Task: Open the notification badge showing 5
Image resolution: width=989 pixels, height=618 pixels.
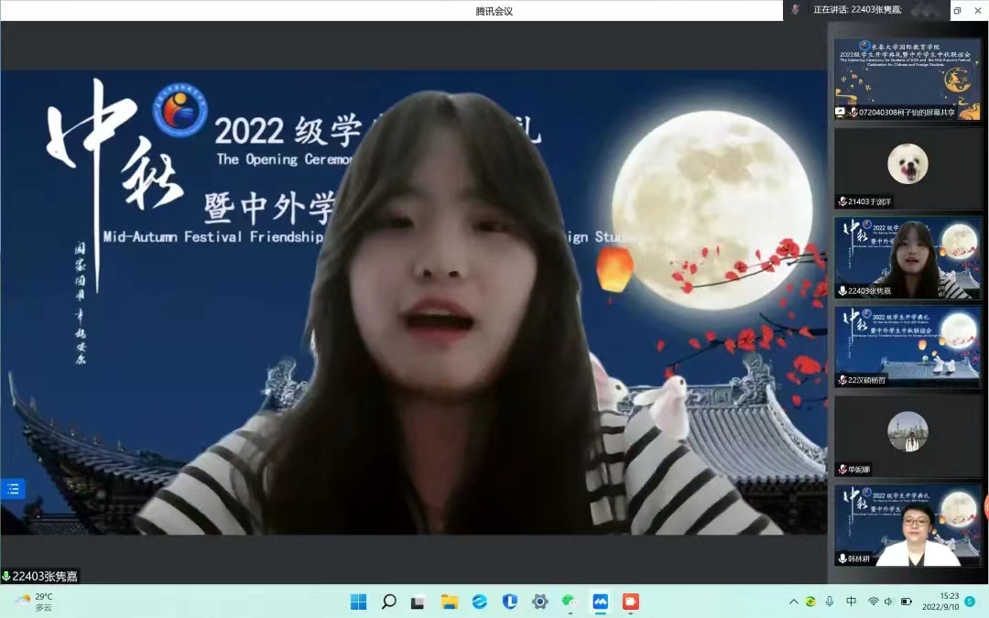Action: tap(971, 602)
